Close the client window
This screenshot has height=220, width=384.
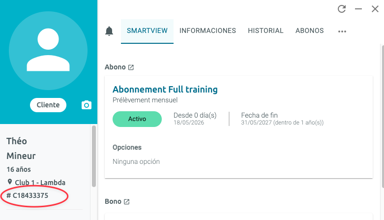coord(375,9)
